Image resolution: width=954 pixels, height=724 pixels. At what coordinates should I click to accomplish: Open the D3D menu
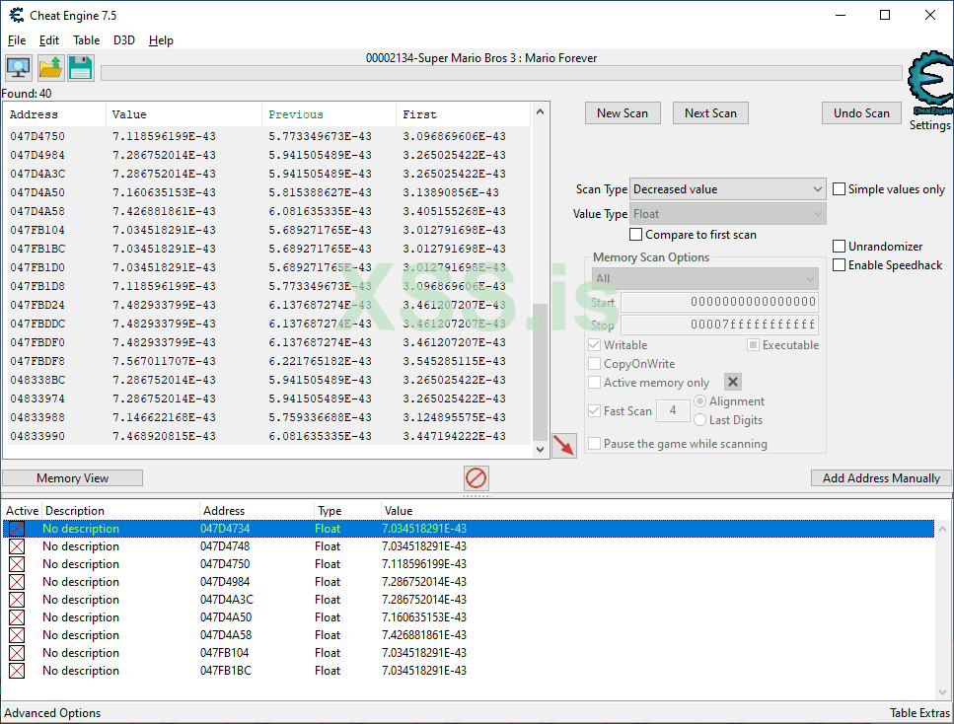pyautogui.click(x=124, y=40)
